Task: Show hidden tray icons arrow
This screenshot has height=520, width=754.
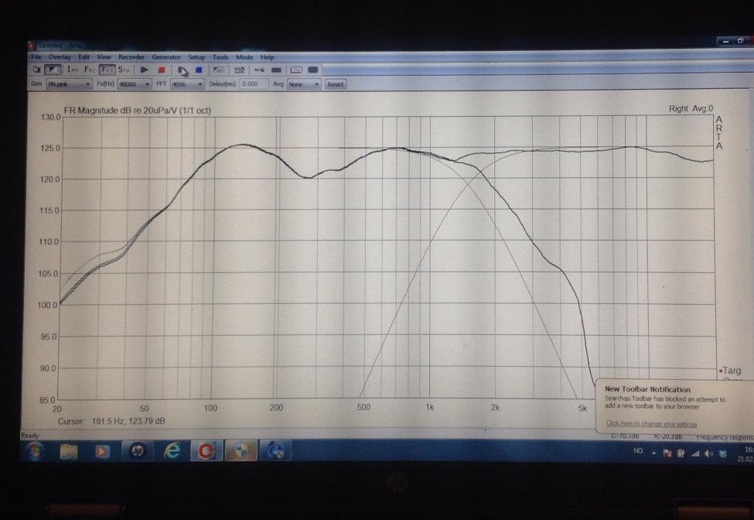Action: [654, 453]
